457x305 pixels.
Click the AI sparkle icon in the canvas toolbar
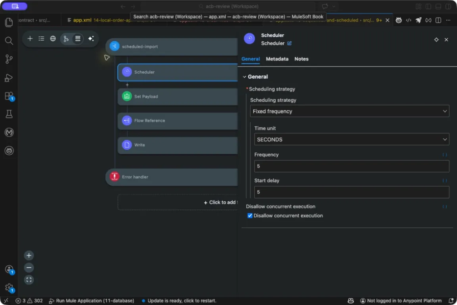tap(91, 39)
